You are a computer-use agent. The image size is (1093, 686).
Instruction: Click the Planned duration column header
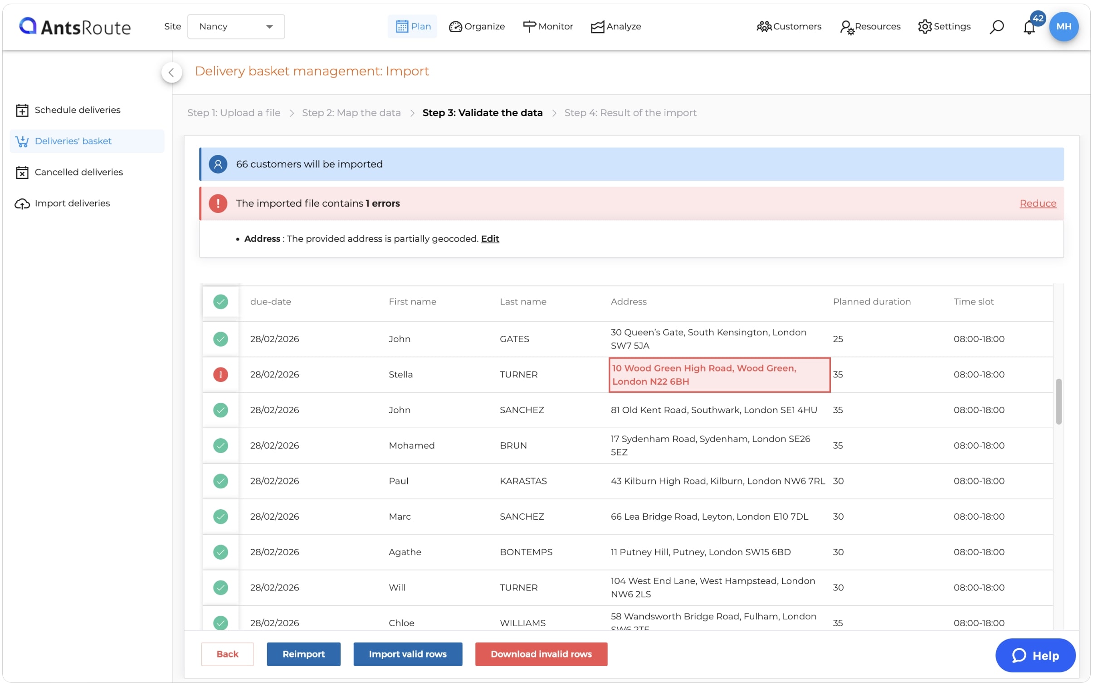pyautogui.click(x=872, y=301)
